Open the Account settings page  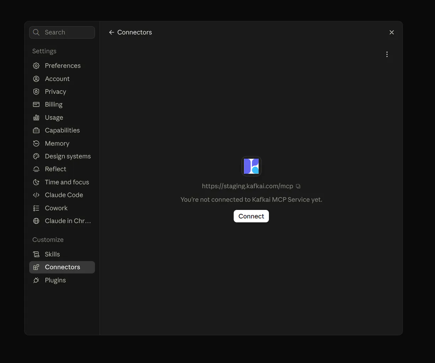[62, 79]
